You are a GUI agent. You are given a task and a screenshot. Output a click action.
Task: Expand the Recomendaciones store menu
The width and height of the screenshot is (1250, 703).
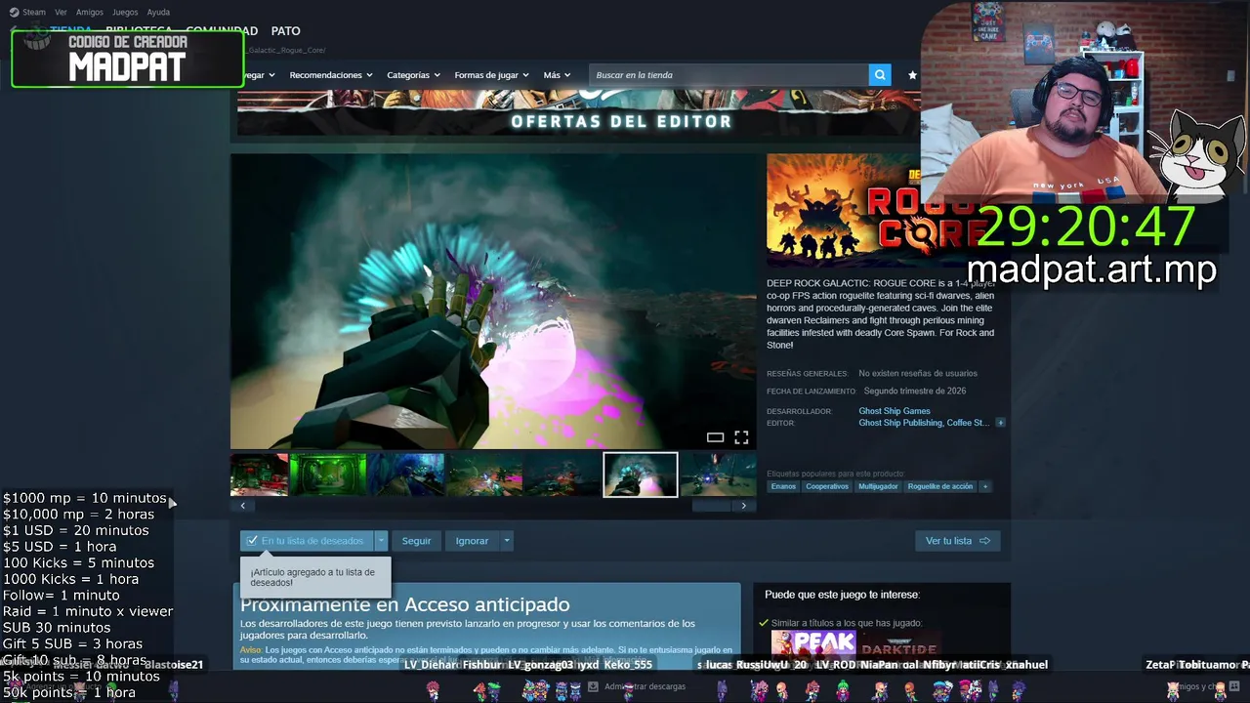click(x=331, y=75)
